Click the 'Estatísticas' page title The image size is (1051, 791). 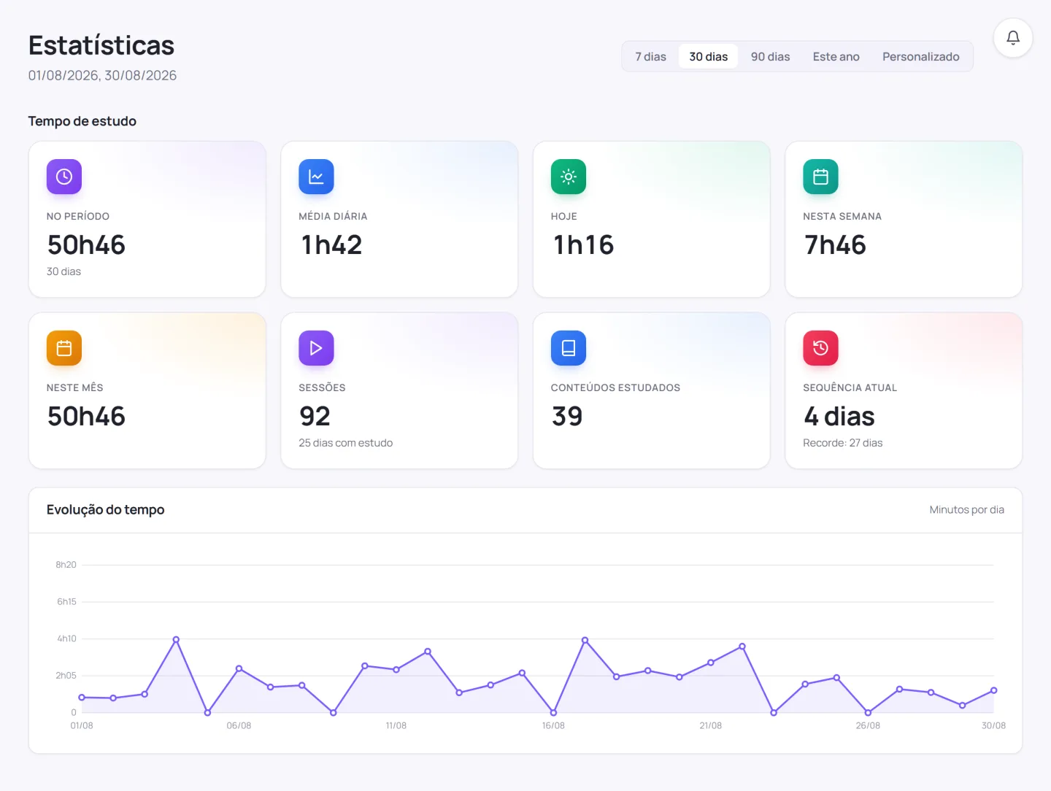tap(101, 45)
